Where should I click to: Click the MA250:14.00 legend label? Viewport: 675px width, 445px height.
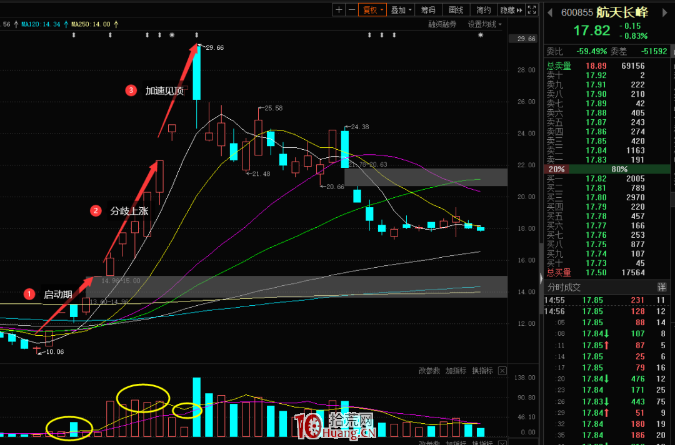coord(91,24)
